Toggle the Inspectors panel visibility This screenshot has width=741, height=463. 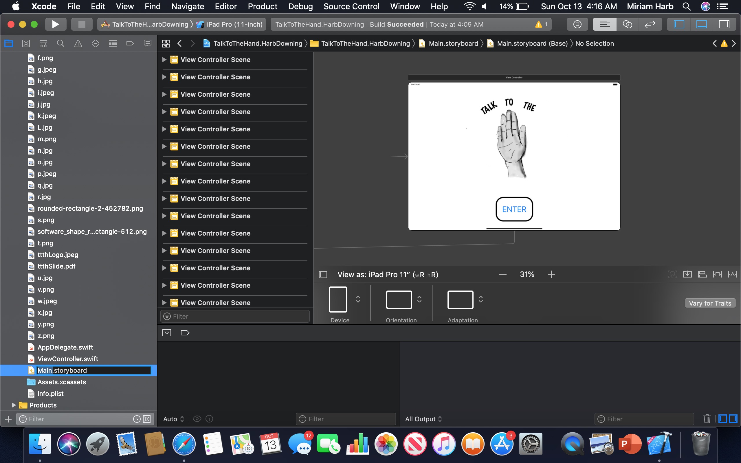[x=724, y=24]
